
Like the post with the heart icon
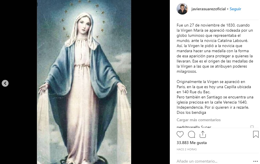pos(180,134)
